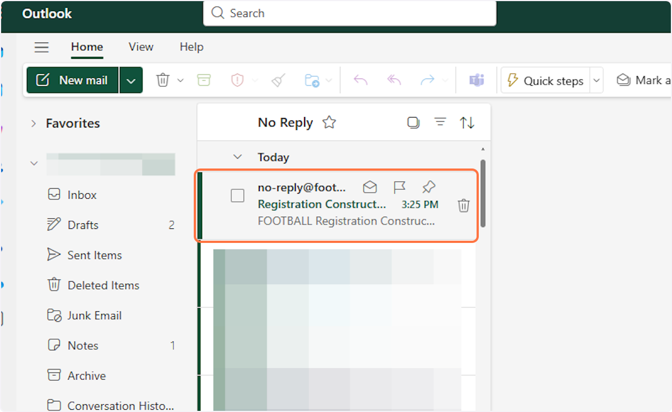Delete the Registration email via trash icon
Viewport: 672px width, 412px height.
coord(464,205)
